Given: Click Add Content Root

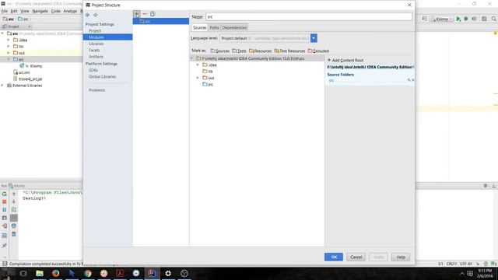Looking at the screenshot, I should coord(345,61).
